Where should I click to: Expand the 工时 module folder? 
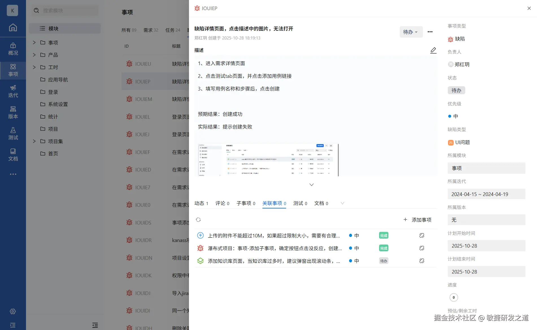(x=34, y=67)
